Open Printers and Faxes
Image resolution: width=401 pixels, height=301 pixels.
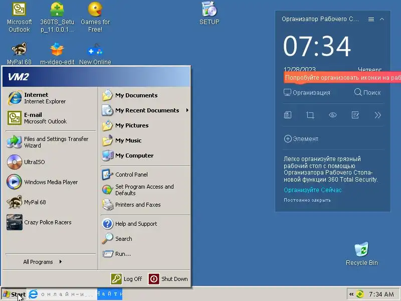[x=145, y=205]
